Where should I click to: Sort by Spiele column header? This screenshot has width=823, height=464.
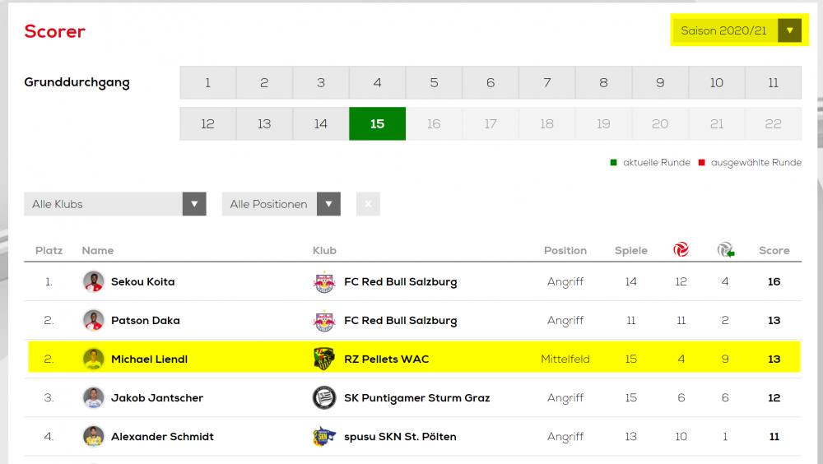tap(631, 251)
